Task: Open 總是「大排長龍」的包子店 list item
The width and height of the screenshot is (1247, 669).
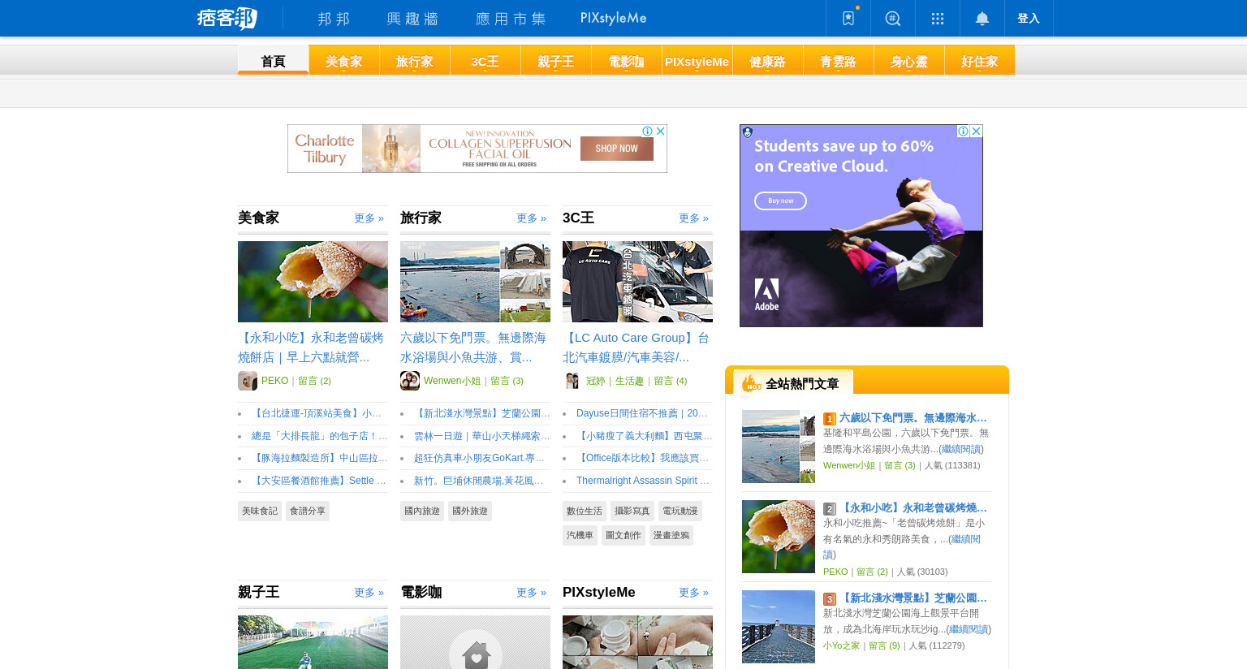Action: tap(320, 436)
